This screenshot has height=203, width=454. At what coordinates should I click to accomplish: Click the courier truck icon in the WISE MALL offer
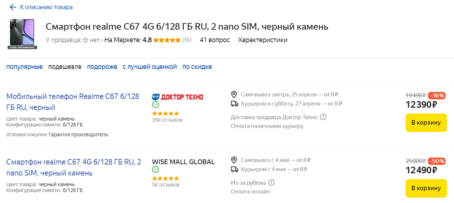click(235, 169)
